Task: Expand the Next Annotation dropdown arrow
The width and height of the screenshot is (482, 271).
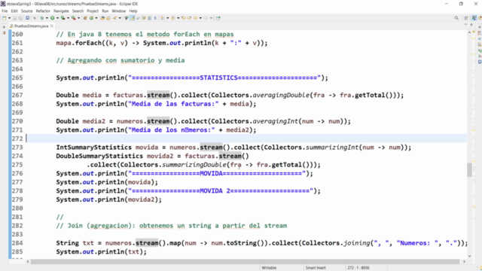Action: tap(167, 18)
